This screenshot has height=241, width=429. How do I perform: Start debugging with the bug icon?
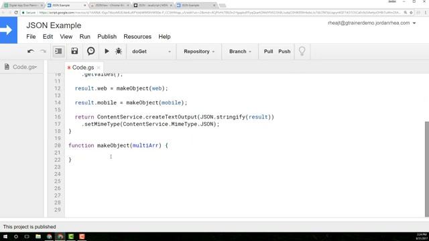[119, 51]
